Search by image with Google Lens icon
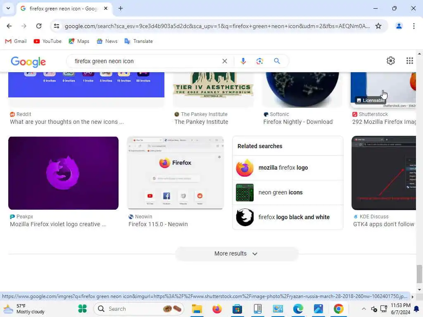 point(259,61)
